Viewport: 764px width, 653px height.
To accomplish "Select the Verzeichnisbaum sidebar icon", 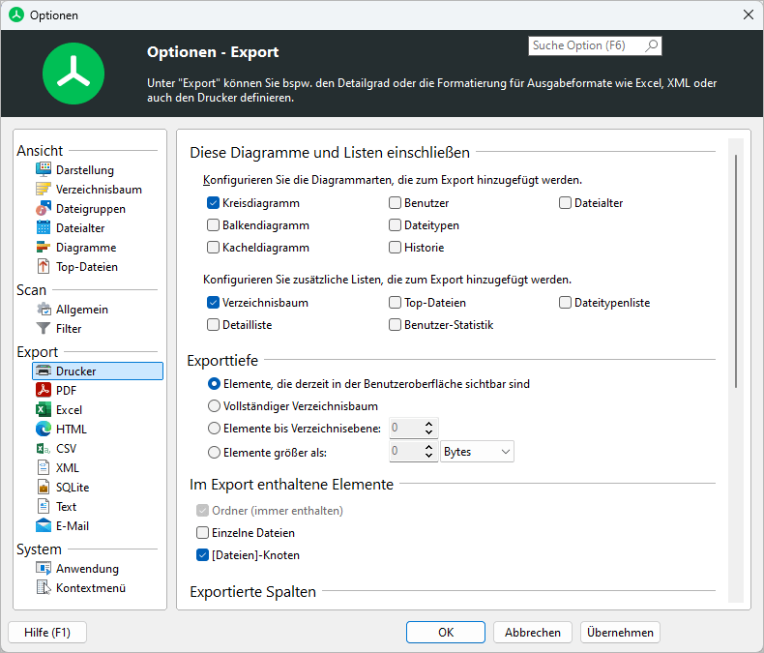I will (44, 189).
